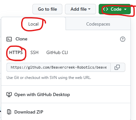Image resolution: width=136 pixels, height=120 pixels.
Task: Click the zip file icon
Action: (x=9, y=112)
